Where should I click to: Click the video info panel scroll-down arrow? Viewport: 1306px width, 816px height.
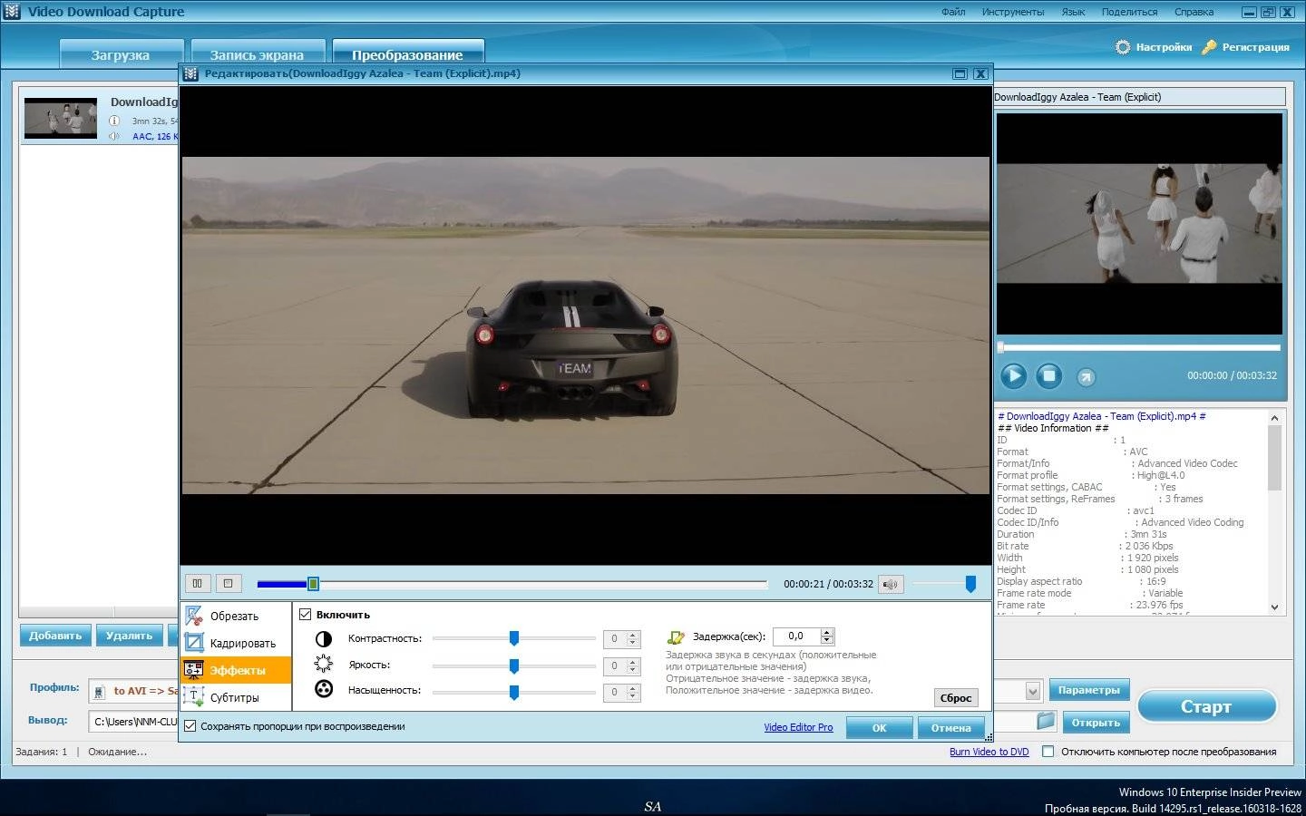tap(1274, 607)
